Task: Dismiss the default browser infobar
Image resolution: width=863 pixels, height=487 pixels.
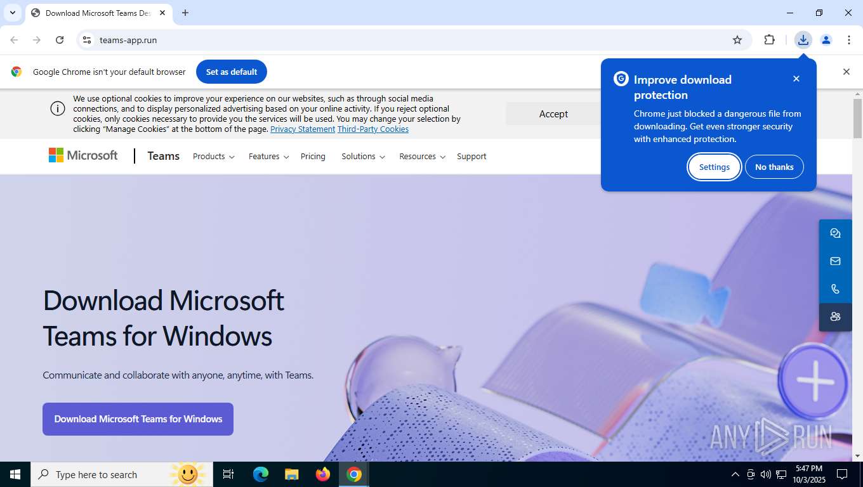Action: [x=846, y=72]
